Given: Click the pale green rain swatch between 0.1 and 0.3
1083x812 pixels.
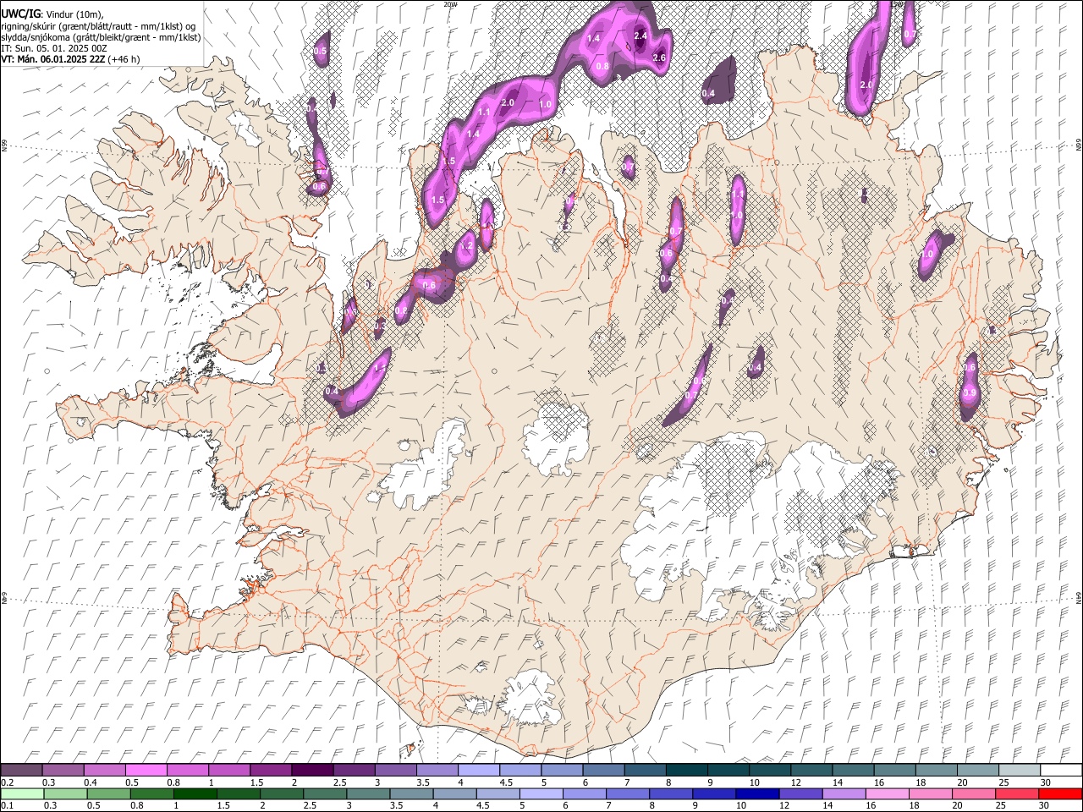Looking at the screenshot, I should coord(21,793).
